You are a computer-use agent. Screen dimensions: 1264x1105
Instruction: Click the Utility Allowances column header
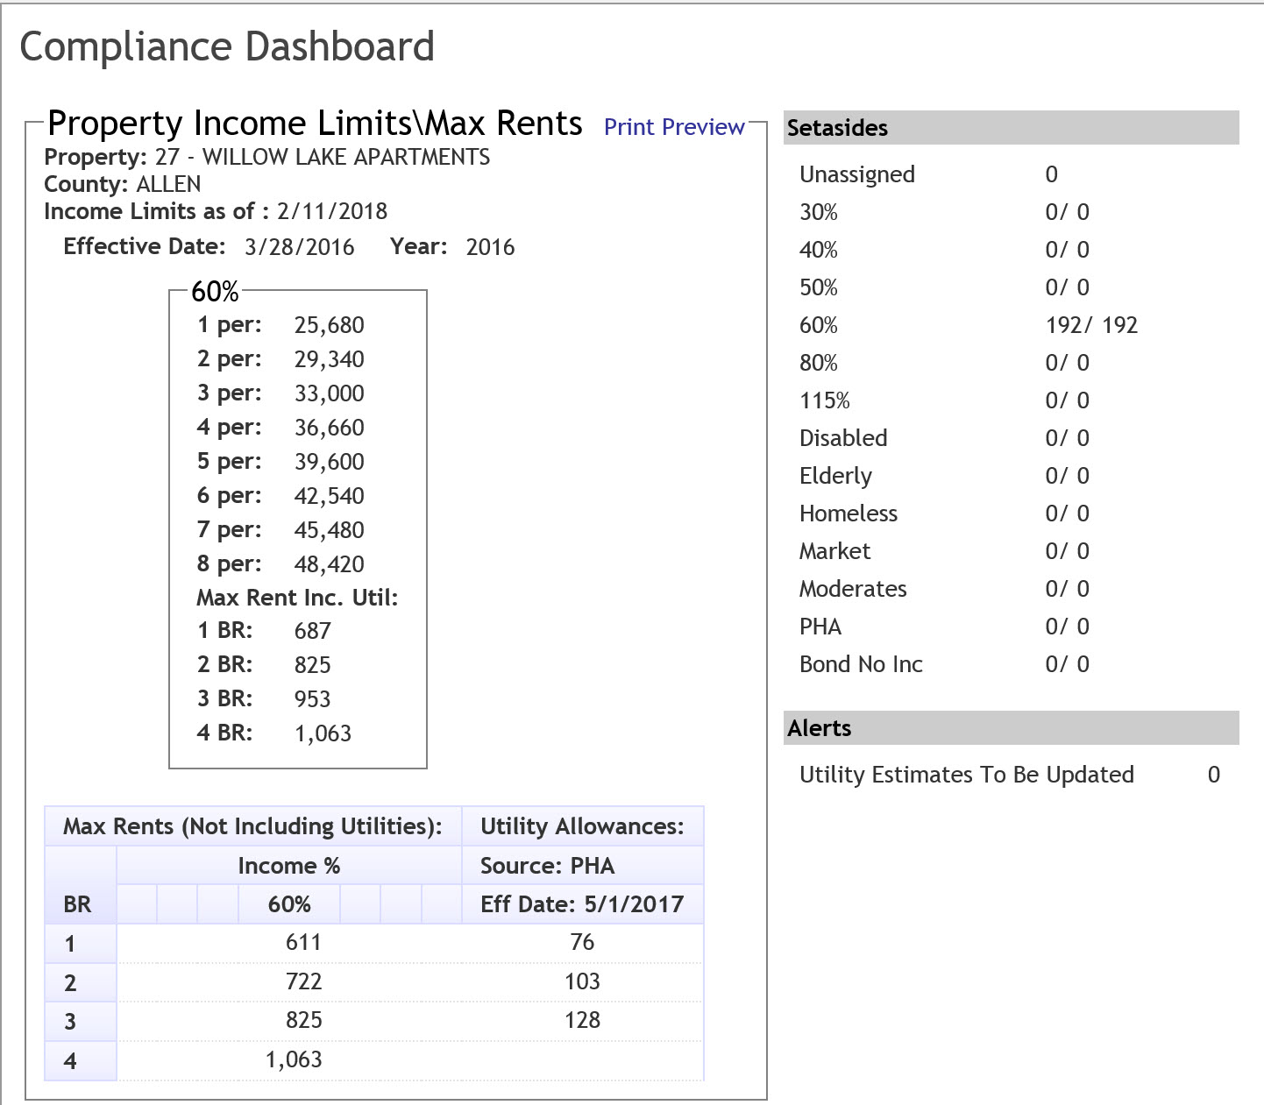click(582, 826)
